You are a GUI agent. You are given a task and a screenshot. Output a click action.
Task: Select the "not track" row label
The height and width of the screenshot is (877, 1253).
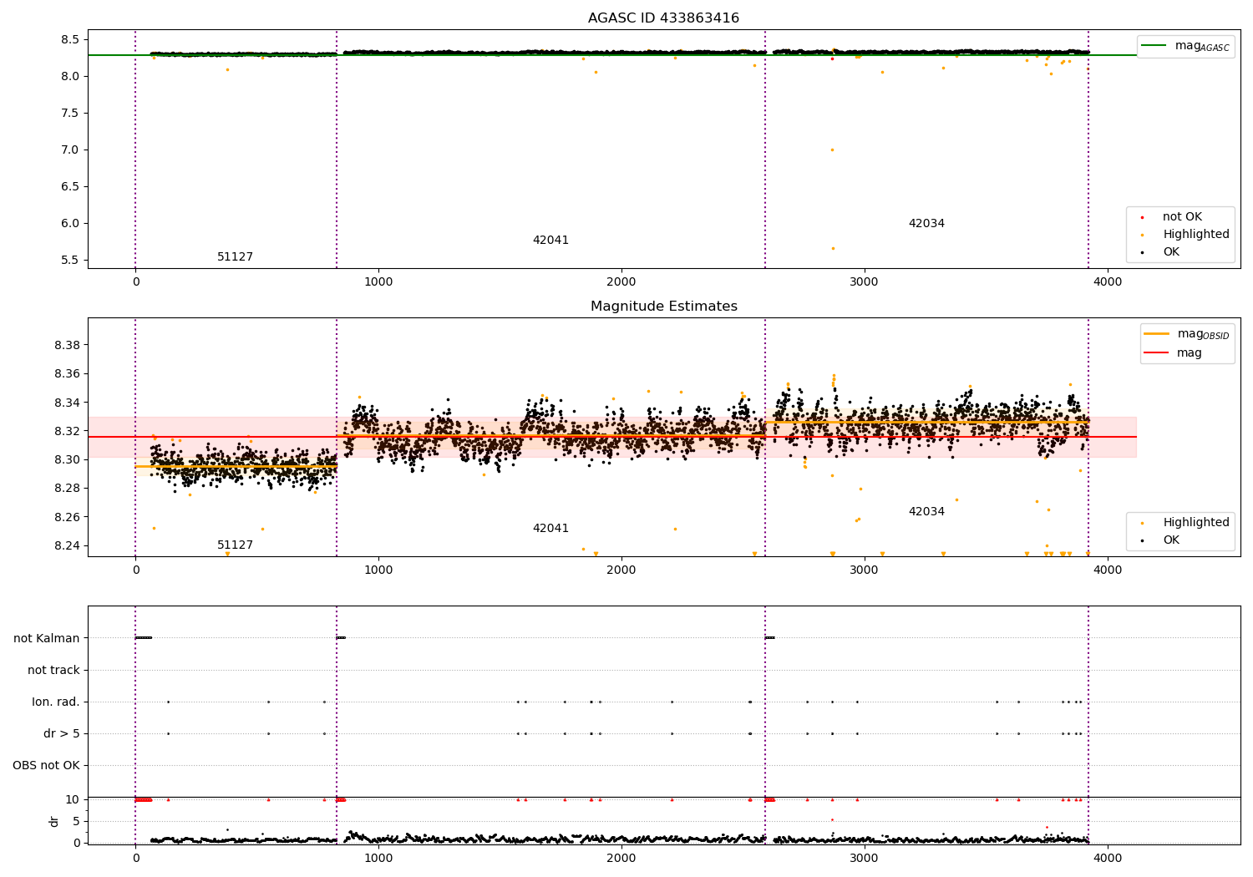click(53, 670)
